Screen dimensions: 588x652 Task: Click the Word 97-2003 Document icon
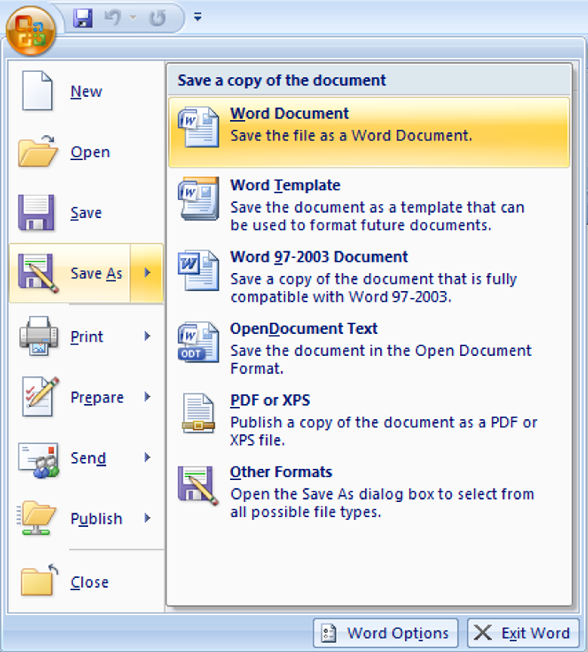tap(198, 271)
